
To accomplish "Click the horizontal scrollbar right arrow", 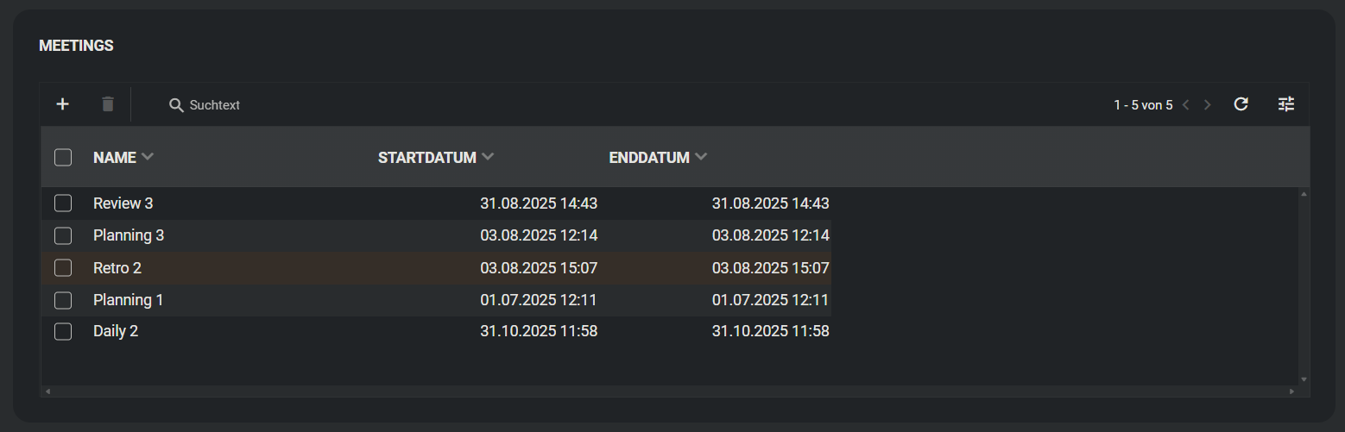I will (1291, 391).
